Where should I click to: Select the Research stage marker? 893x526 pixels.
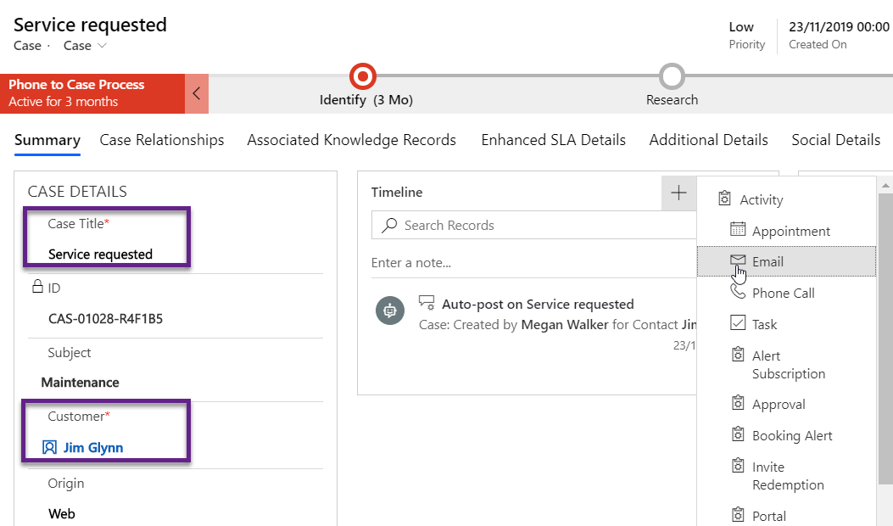(672, 76)
